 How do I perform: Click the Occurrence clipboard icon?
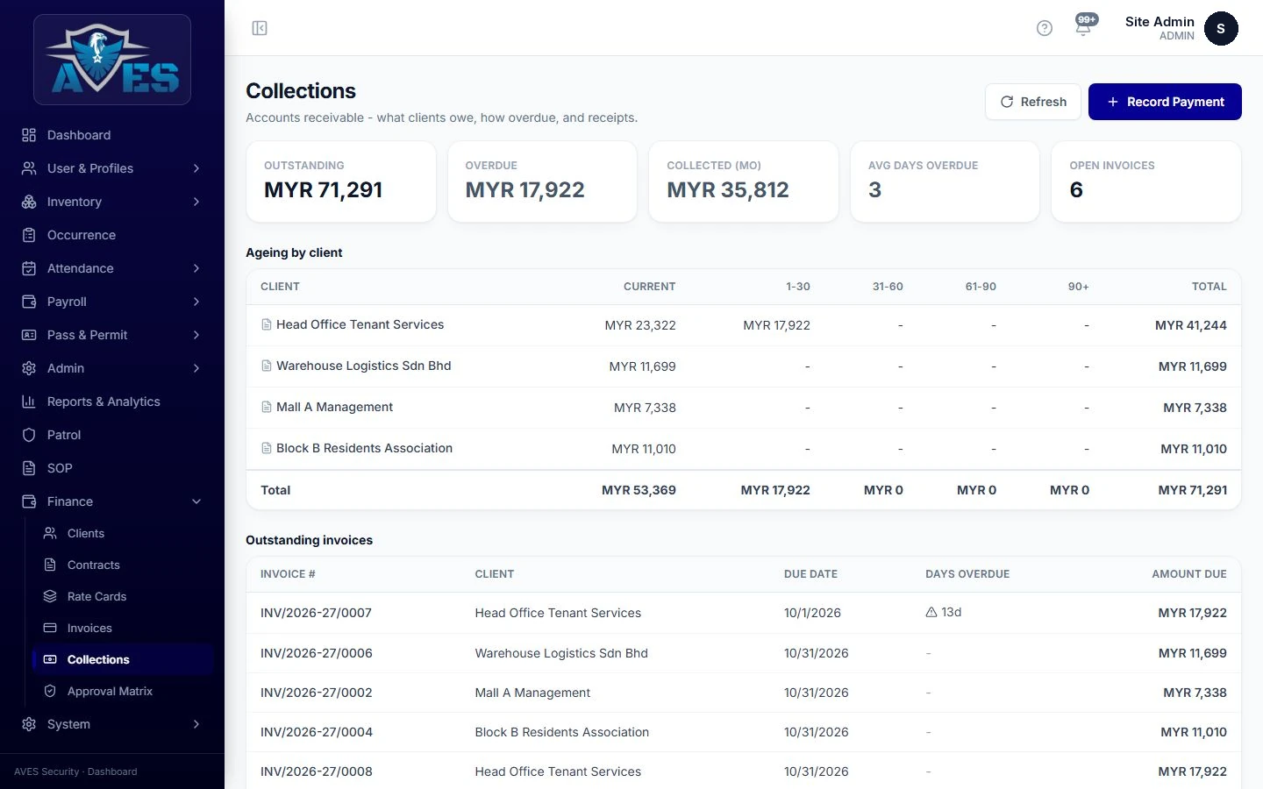click(x=29, y=235)
